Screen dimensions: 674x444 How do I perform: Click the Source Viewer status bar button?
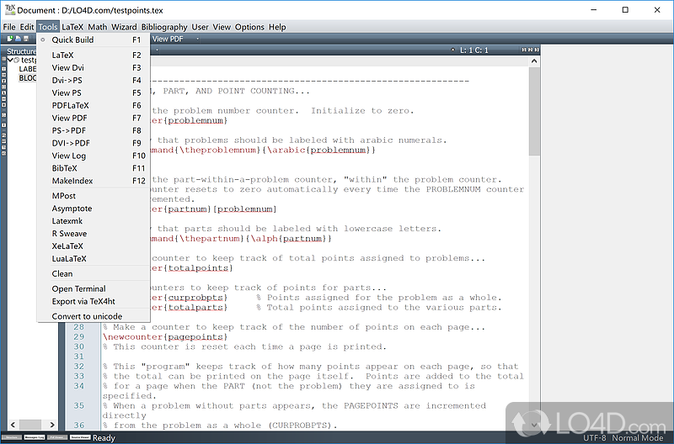[x=79, y=438]
